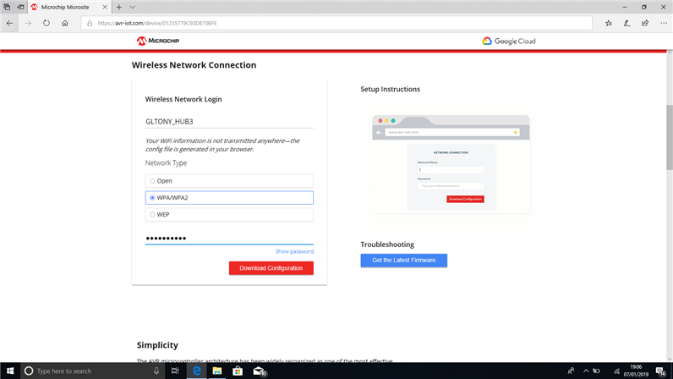The image size is (673, 379).
Task: Click the Edge icon on the taskbar
Action: click(x=197, y=371)
